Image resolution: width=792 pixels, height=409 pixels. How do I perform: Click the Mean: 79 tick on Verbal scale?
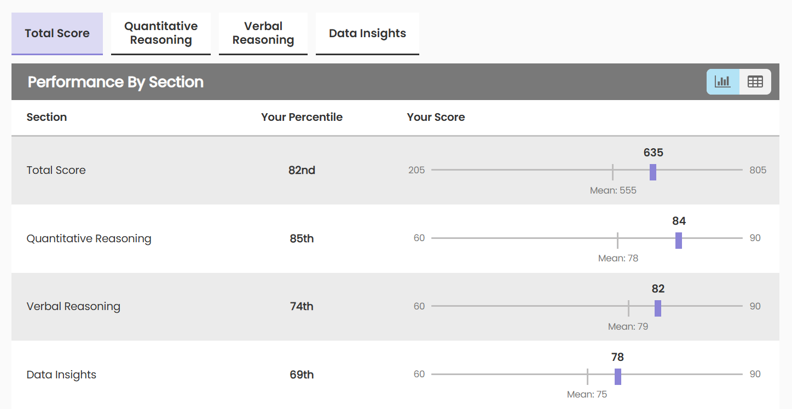point(628,308)
